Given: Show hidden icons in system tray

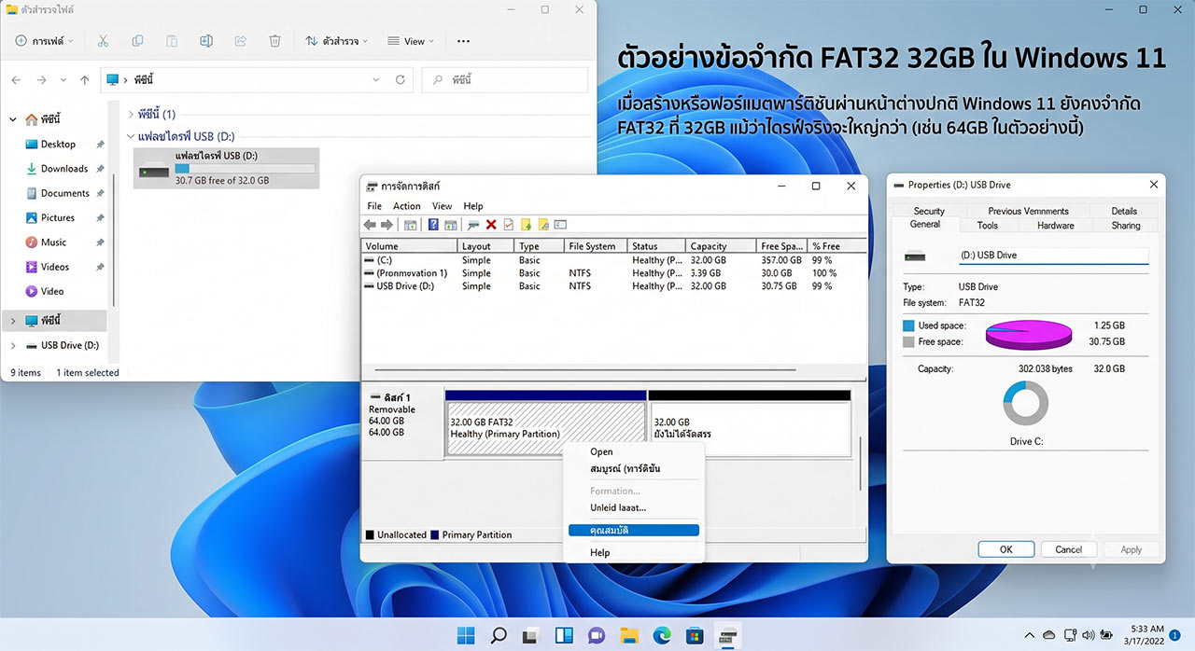Looking at the screenshot, I should point(1028,635).
